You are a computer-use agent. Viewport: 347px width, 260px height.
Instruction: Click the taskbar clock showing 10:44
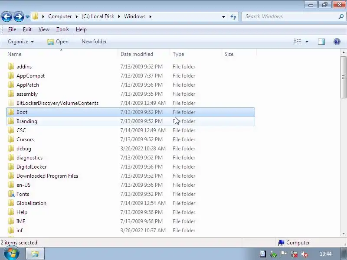[326, 254]
